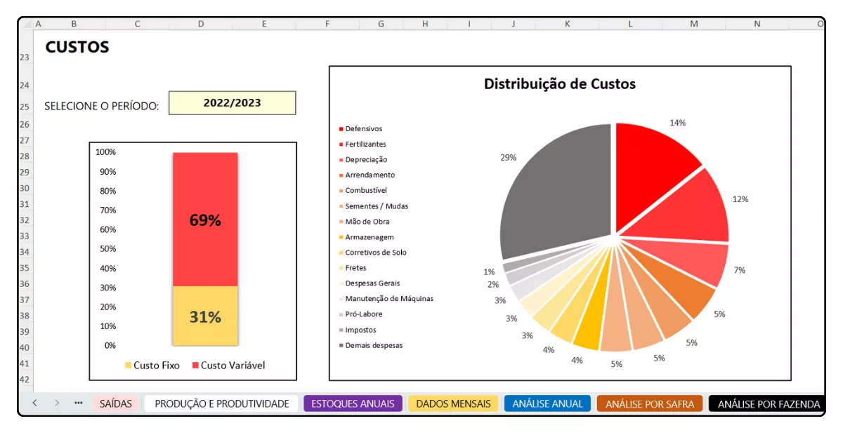Click the next sheet navigation arrow
Image resolution: width=843 pixels, height=435 pixels.
tap(57, 403)
